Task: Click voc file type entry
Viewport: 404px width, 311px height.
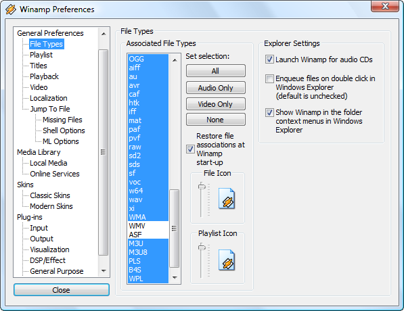Action: [148, 182]
